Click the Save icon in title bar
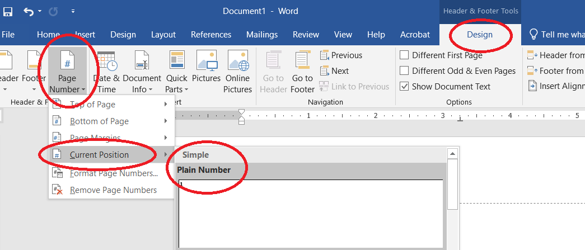This screenshot has height=250, width=585. point(7,12)
